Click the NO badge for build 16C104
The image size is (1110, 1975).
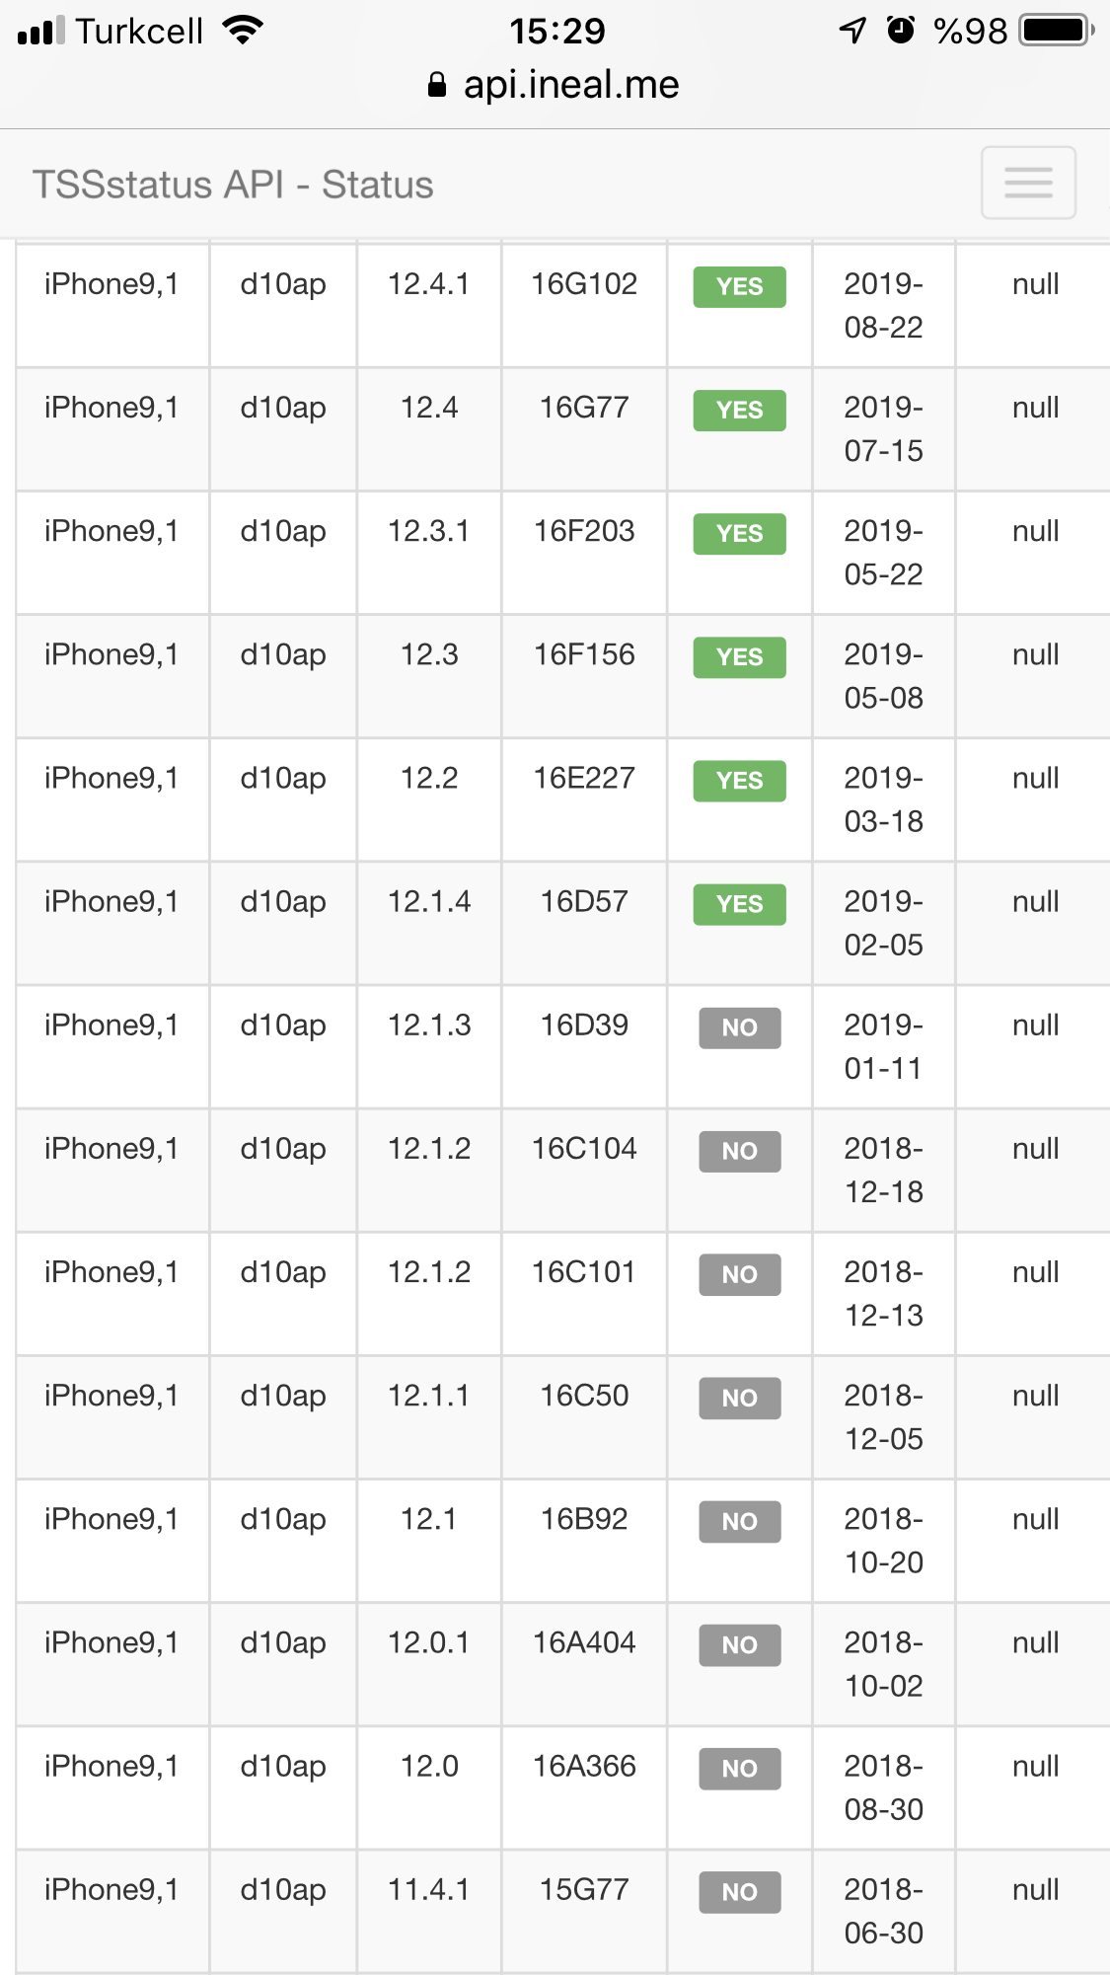[x=739, y=1151]
